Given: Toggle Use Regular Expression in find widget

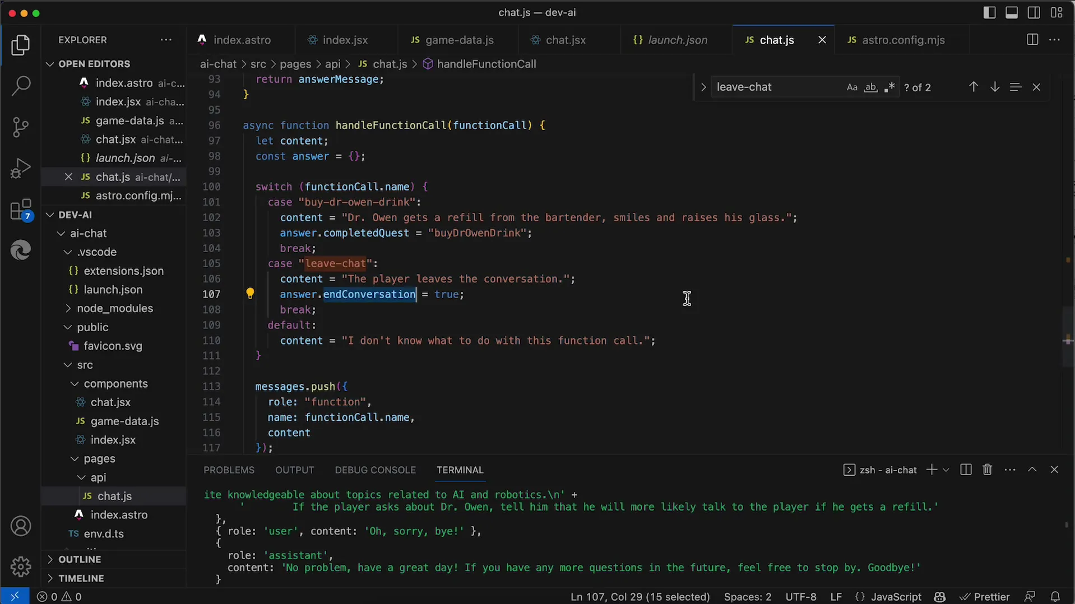Looking at the screenshot, I should pyautogui.click(x=889, y=87).
